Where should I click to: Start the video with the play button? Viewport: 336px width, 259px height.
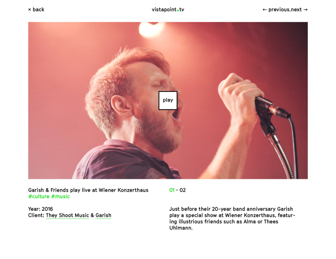(x=168, y=100)
